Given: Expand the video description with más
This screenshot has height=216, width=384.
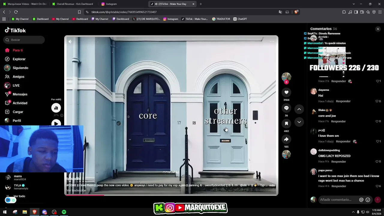Looking at the screenshot, I should click(x=272, y=185).
